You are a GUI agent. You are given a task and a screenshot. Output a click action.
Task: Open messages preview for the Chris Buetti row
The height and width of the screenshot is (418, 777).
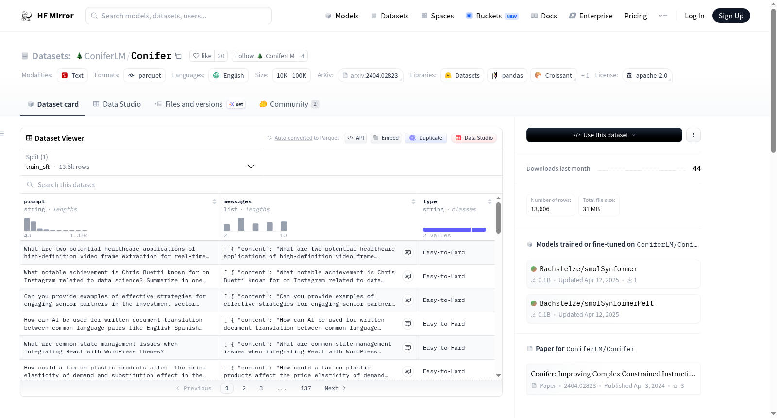[408, 276]
